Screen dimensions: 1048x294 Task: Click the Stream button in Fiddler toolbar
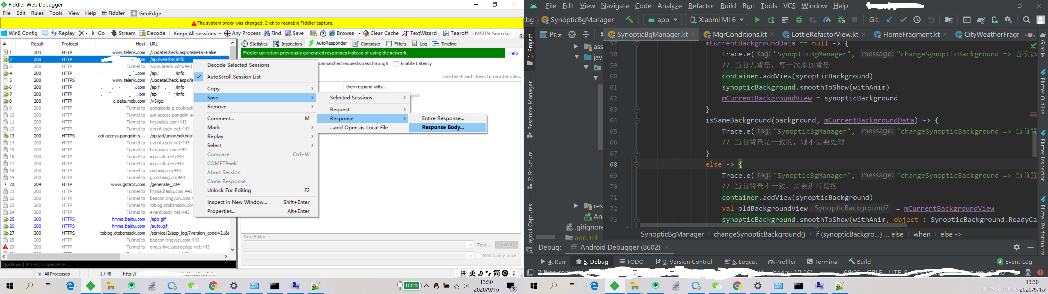coord(123,33)
